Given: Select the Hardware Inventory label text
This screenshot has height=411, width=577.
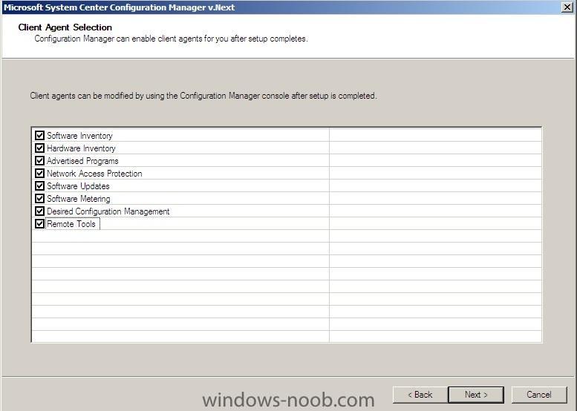Looking at the screenshot, I should [81, 148].
